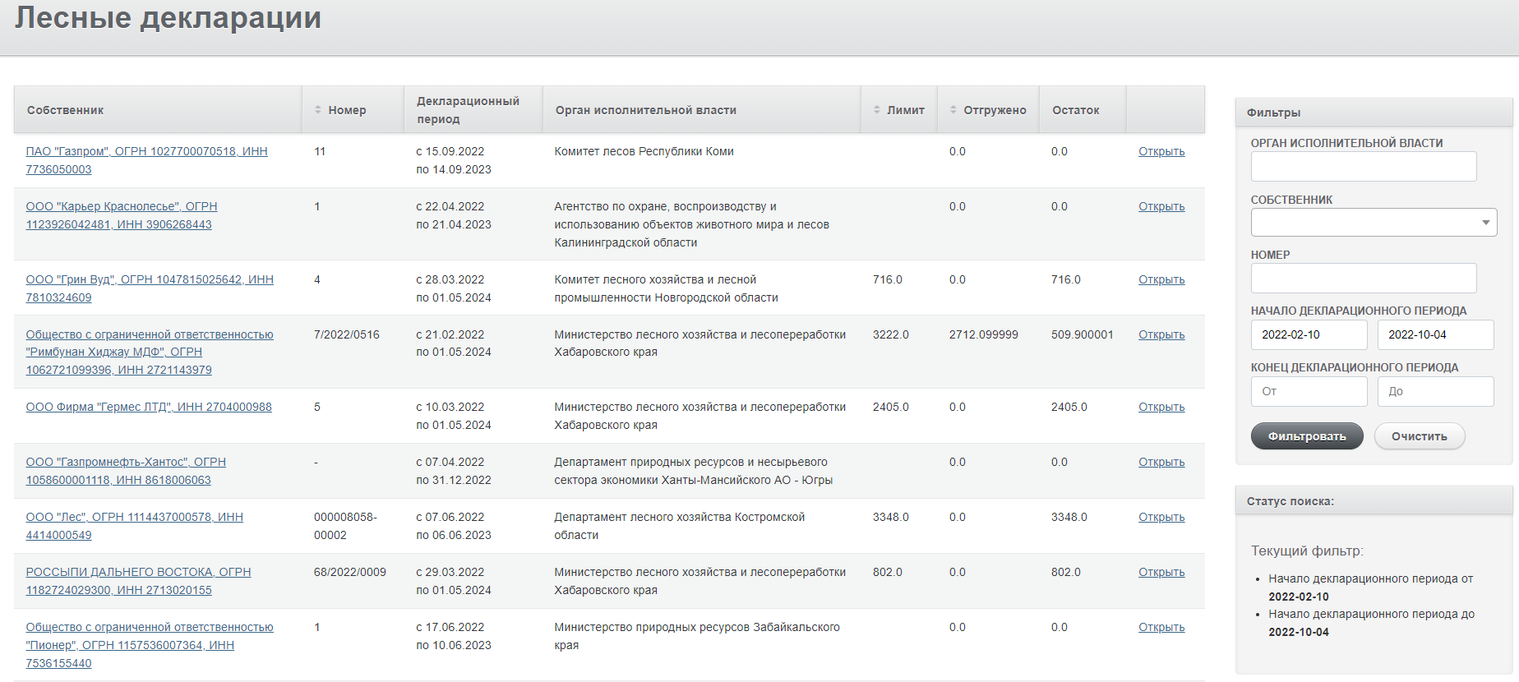This screenshot has width=1519, height=682.
Task: Sort by Отгружено column arrow icon
Action: 953,110
